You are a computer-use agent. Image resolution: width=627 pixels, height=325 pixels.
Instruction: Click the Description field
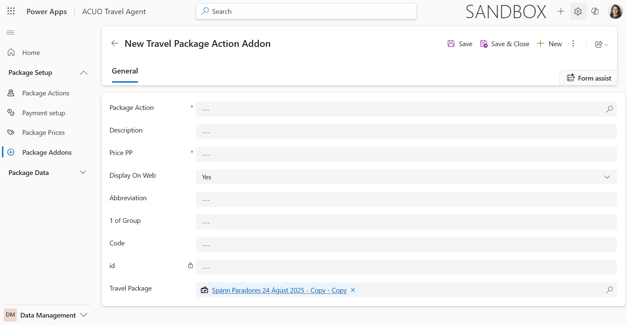[x=406, y=131]
